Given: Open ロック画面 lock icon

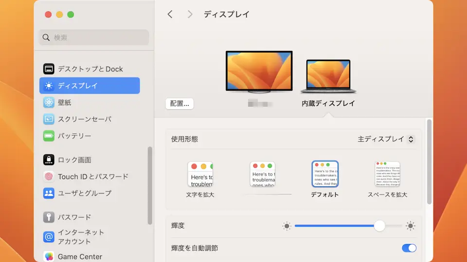Looking at the screenshot, I should pyautogui.click(x=49, y=160).
